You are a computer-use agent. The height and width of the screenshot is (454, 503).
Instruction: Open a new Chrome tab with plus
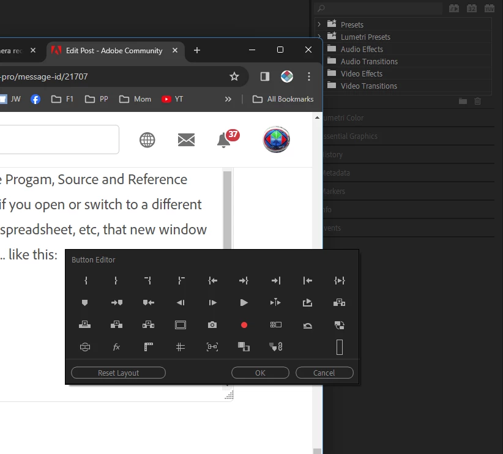coord(197,50)
